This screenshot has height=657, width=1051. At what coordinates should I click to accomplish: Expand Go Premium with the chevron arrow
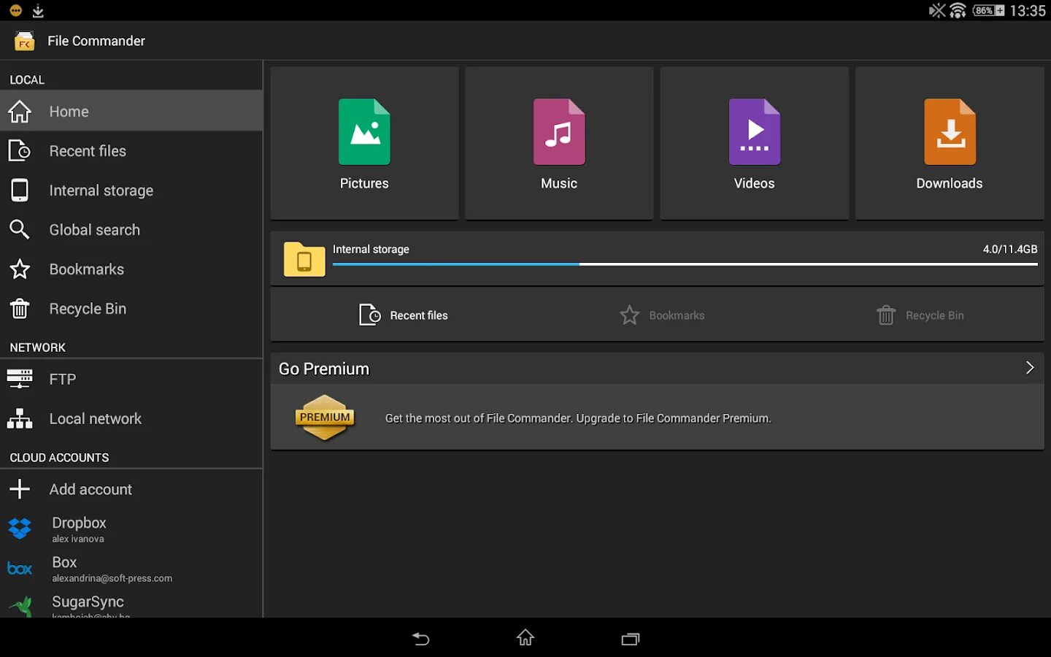pyautogui.click(x=1030, y=368)
